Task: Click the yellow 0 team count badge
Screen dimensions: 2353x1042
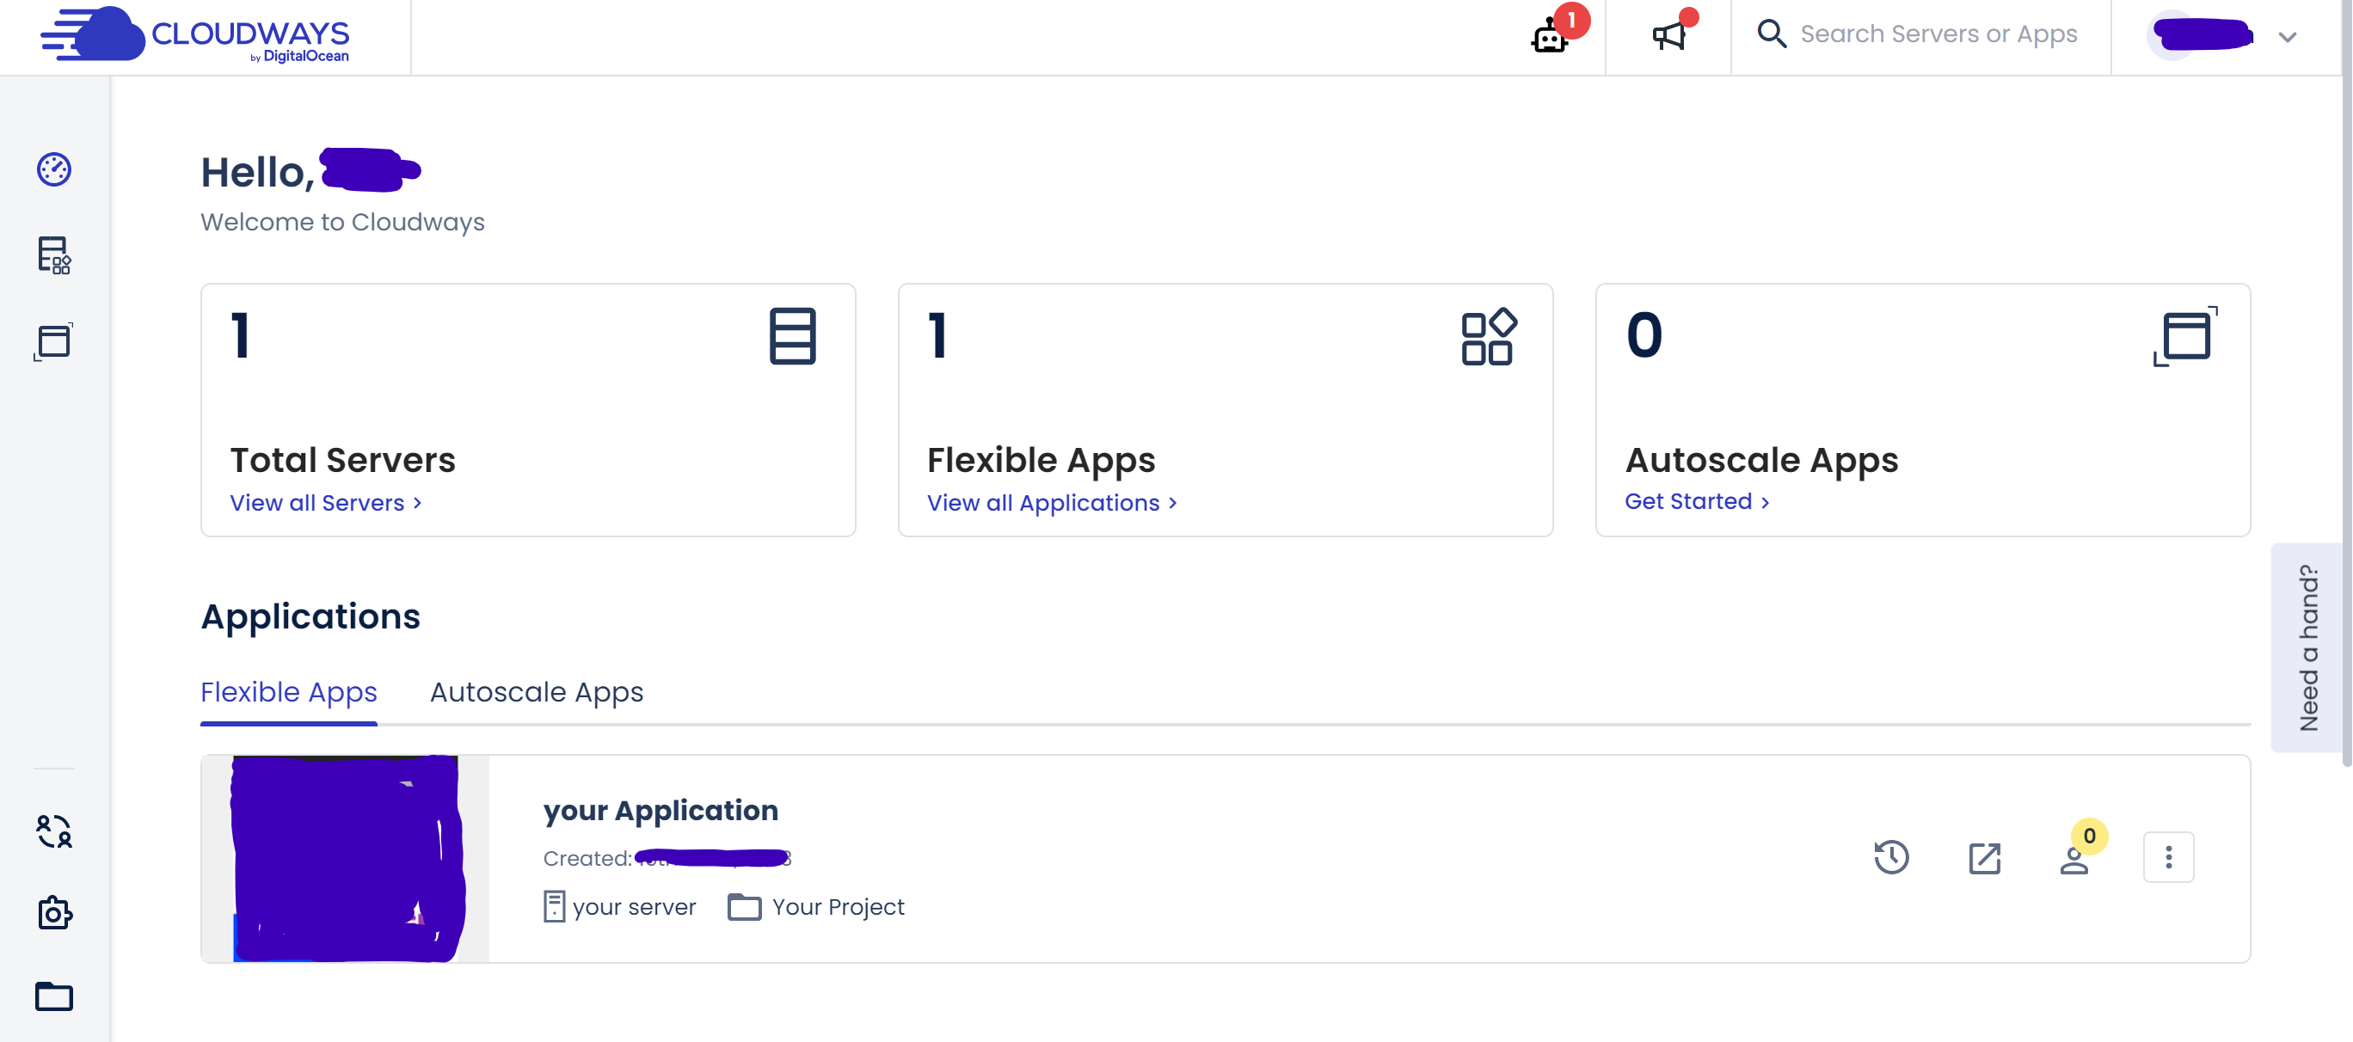Action: tap(2089, 836)
